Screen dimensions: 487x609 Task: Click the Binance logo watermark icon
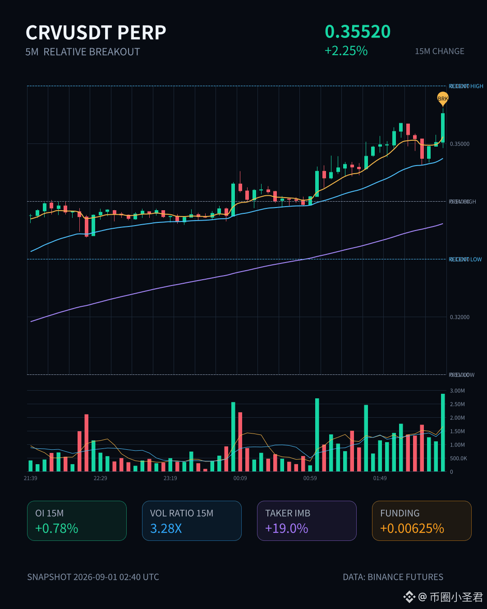coord(409,597)
